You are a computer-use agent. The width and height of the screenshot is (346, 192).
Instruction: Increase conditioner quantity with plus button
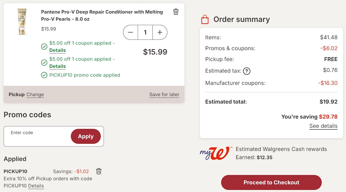tap(160, 32)
